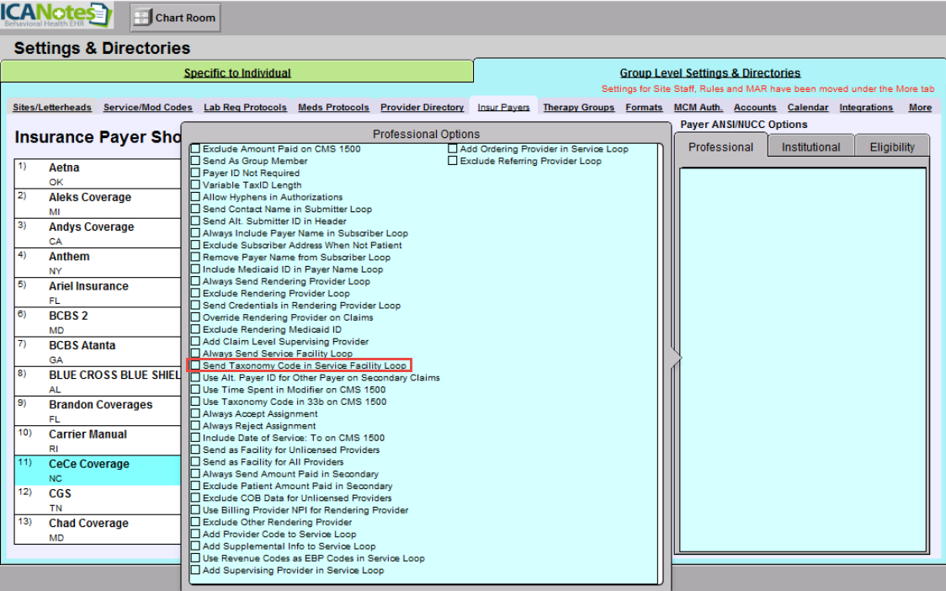
Task: Click the Chart Room icon
Action: pos(173,17)
